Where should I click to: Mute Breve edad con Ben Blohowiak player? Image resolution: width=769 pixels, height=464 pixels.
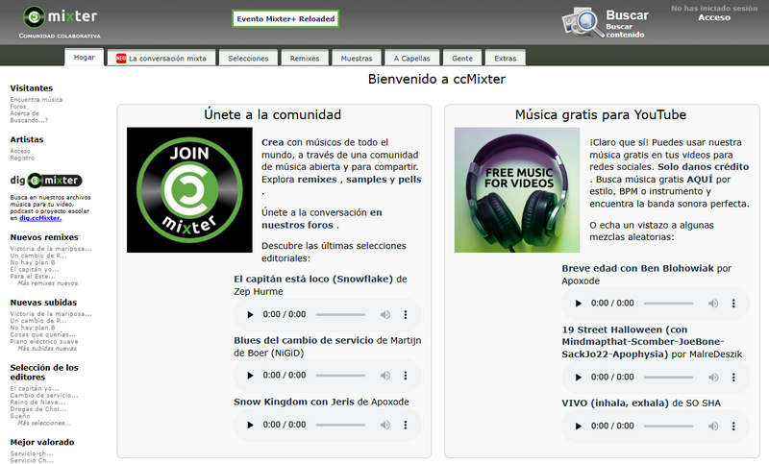point(713,304)
